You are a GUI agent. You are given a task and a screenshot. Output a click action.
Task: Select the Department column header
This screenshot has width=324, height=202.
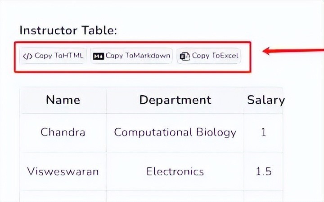tap(175, 100)
